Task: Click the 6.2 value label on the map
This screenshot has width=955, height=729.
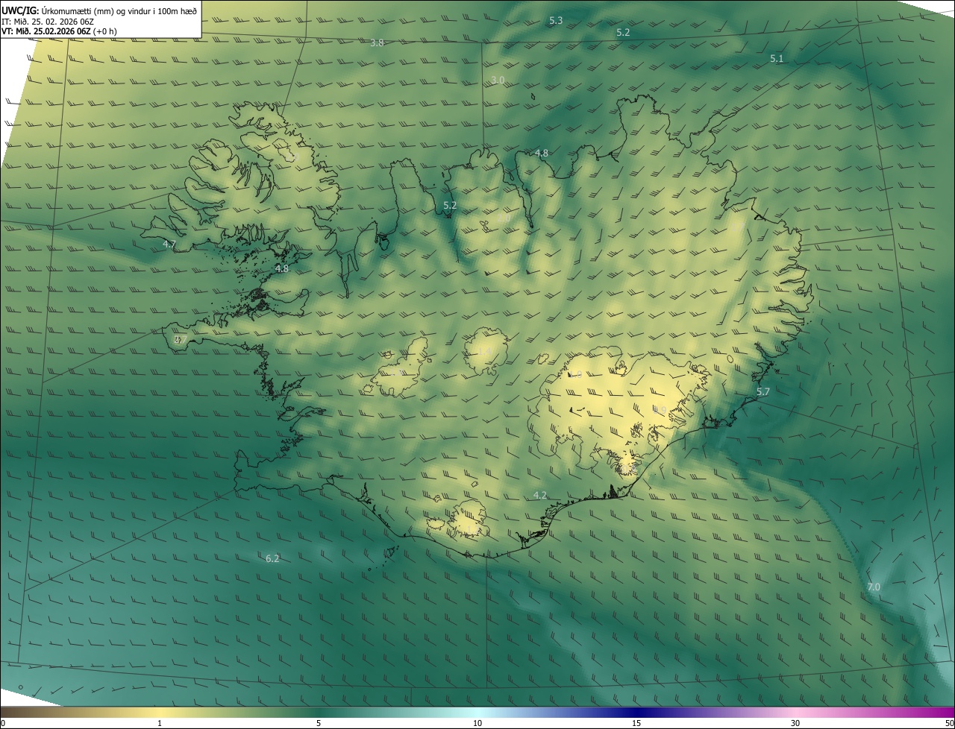Action: [272, 558]
